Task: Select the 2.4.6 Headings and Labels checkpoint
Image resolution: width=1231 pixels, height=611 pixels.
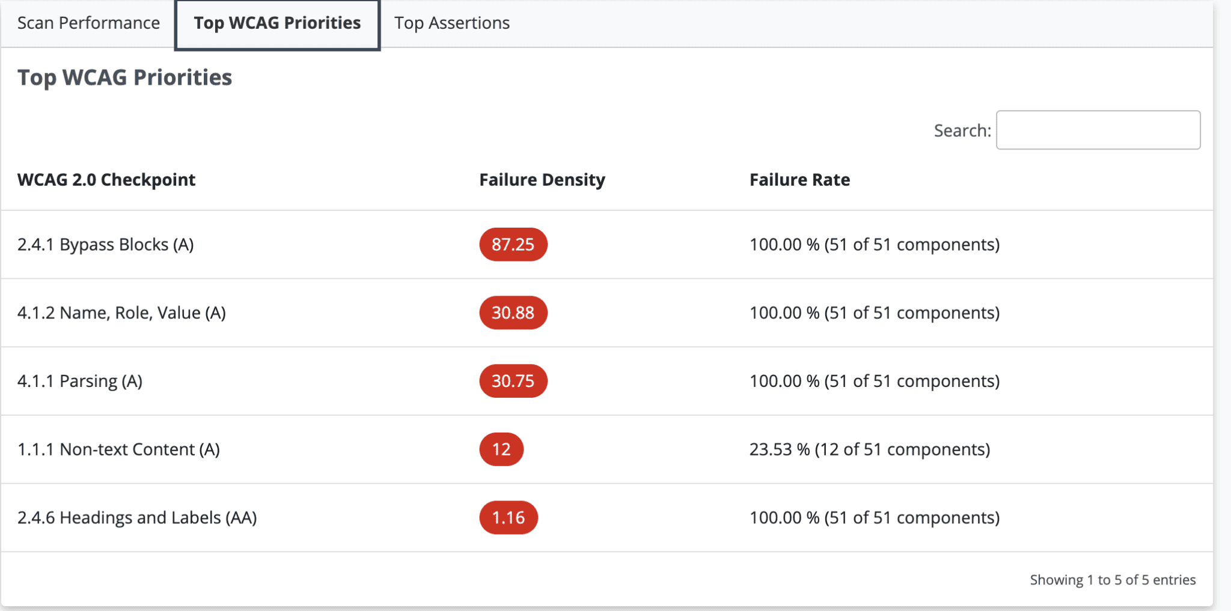Action: 137,517
